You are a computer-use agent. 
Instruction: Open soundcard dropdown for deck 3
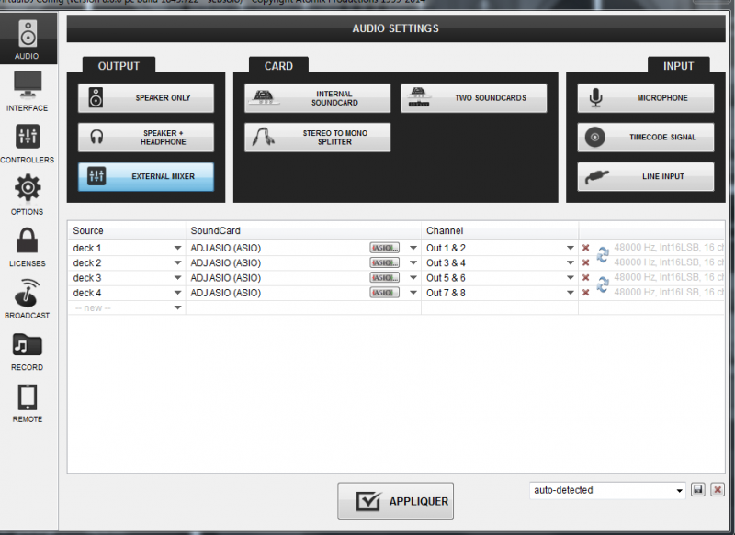(x=413, y=278)
